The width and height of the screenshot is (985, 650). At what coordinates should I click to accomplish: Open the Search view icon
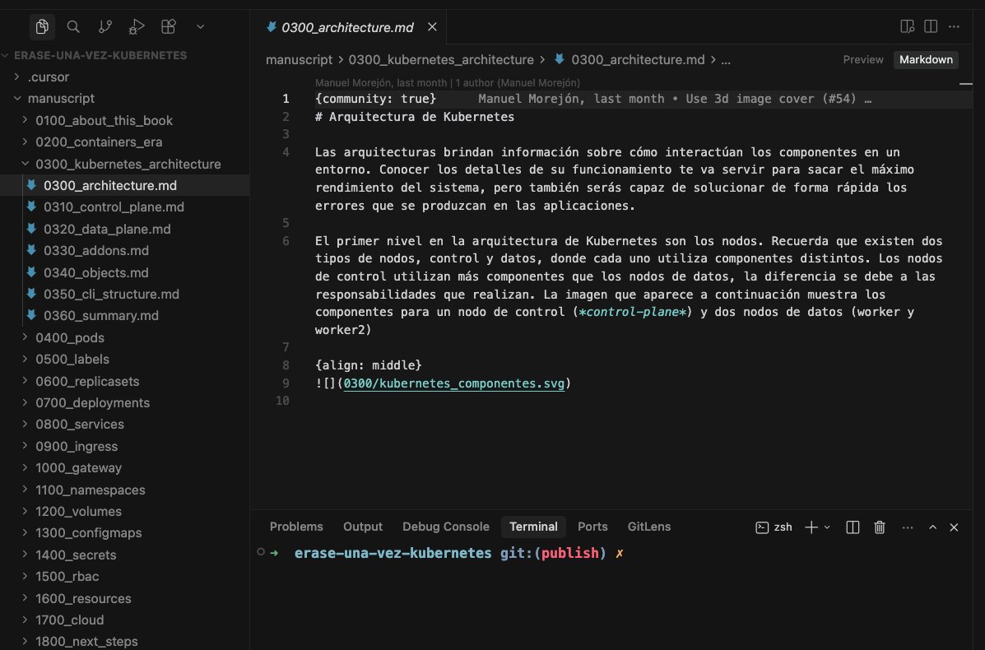(73, 26)
